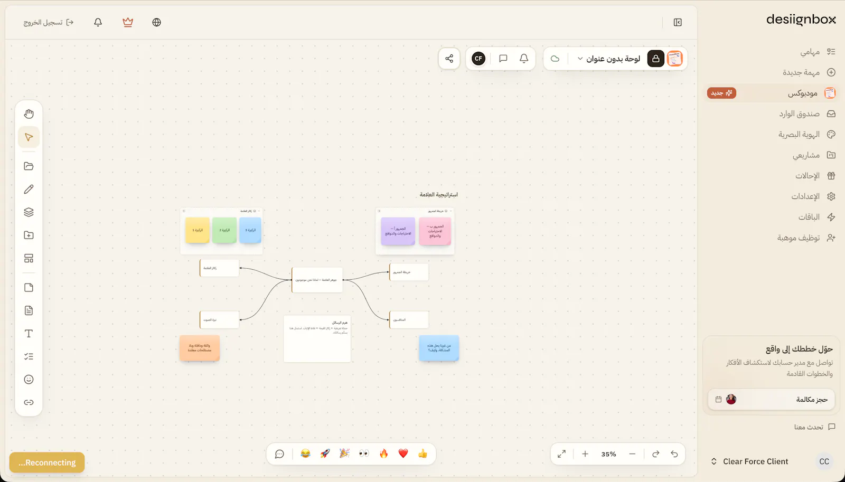Click the add-folder plus icon in toolbar
The image size is (845, 482).
pyautogui.click(x=29, y=235)
